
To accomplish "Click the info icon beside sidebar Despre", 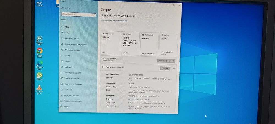I will (x=61, y=106).
